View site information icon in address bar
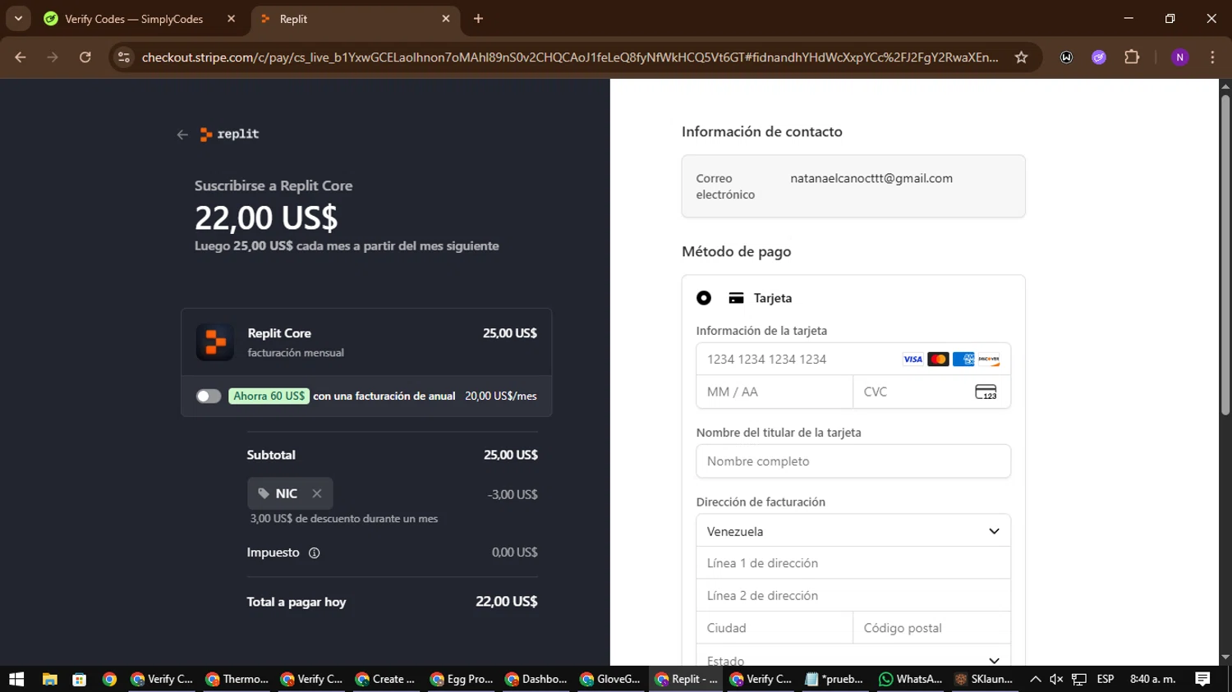 (x=123, y=57)
